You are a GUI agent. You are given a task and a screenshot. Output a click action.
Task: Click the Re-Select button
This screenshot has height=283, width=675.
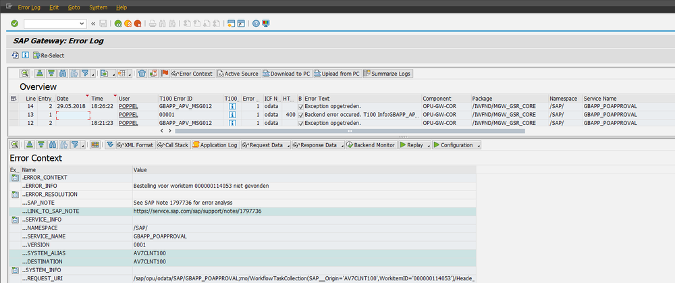coord(49,55)
